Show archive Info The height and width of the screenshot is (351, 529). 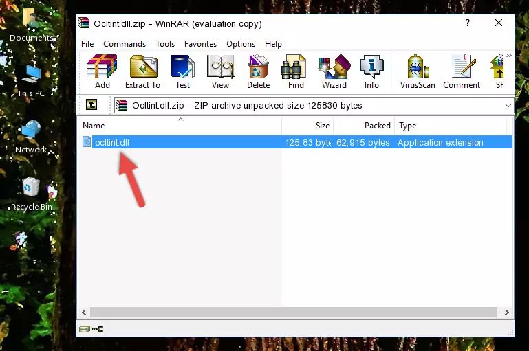[371, 71]
